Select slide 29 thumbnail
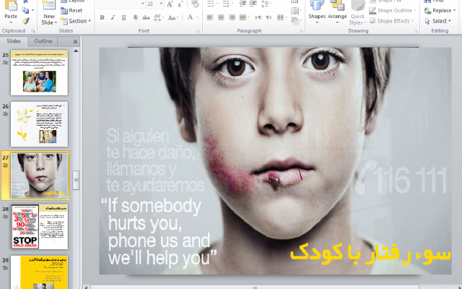Viewport: 462px width, 289px height. (x=39, y=272)
